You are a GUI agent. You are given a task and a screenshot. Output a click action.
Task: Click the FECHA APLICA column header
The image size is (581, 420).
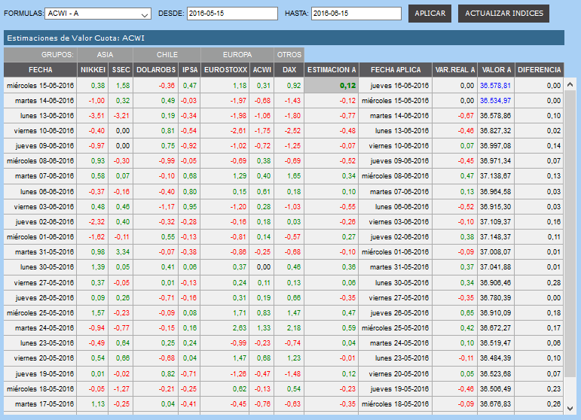pos(395,69)
